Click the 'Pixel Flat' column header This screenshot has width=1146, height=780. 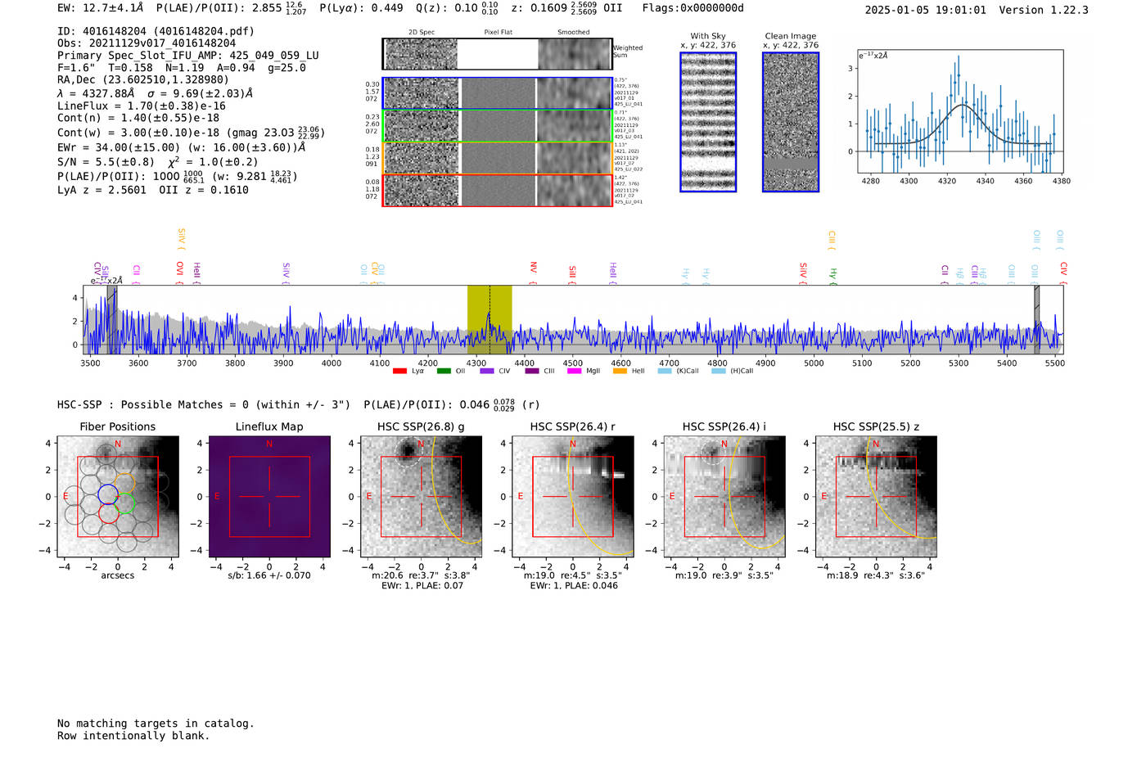(x=498, y=33)
